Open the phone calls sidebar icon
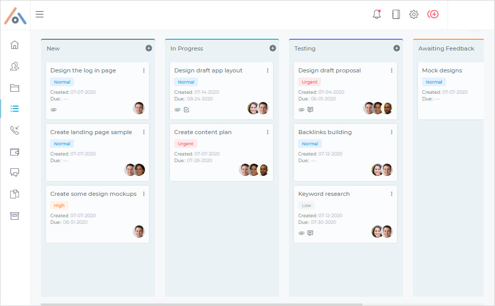Viewport: 495px width, 306px height. [x=15, y=130]
